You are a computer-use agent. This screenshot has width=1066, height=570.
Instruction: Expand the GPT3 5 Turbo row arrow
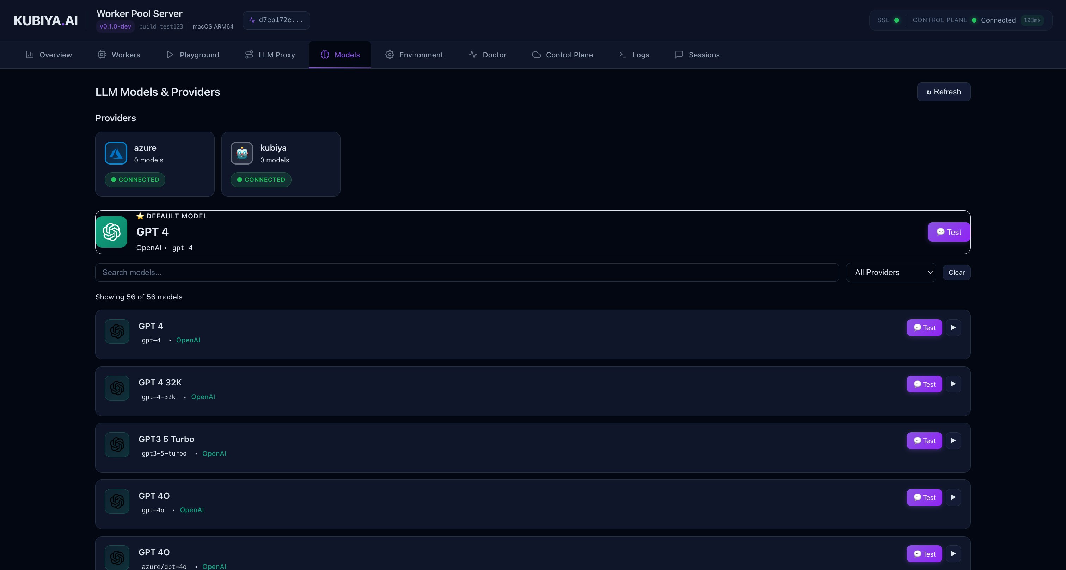pos(954,440)
